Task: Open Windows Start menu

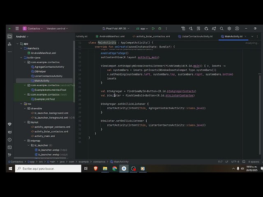Action: coord(10,169)
